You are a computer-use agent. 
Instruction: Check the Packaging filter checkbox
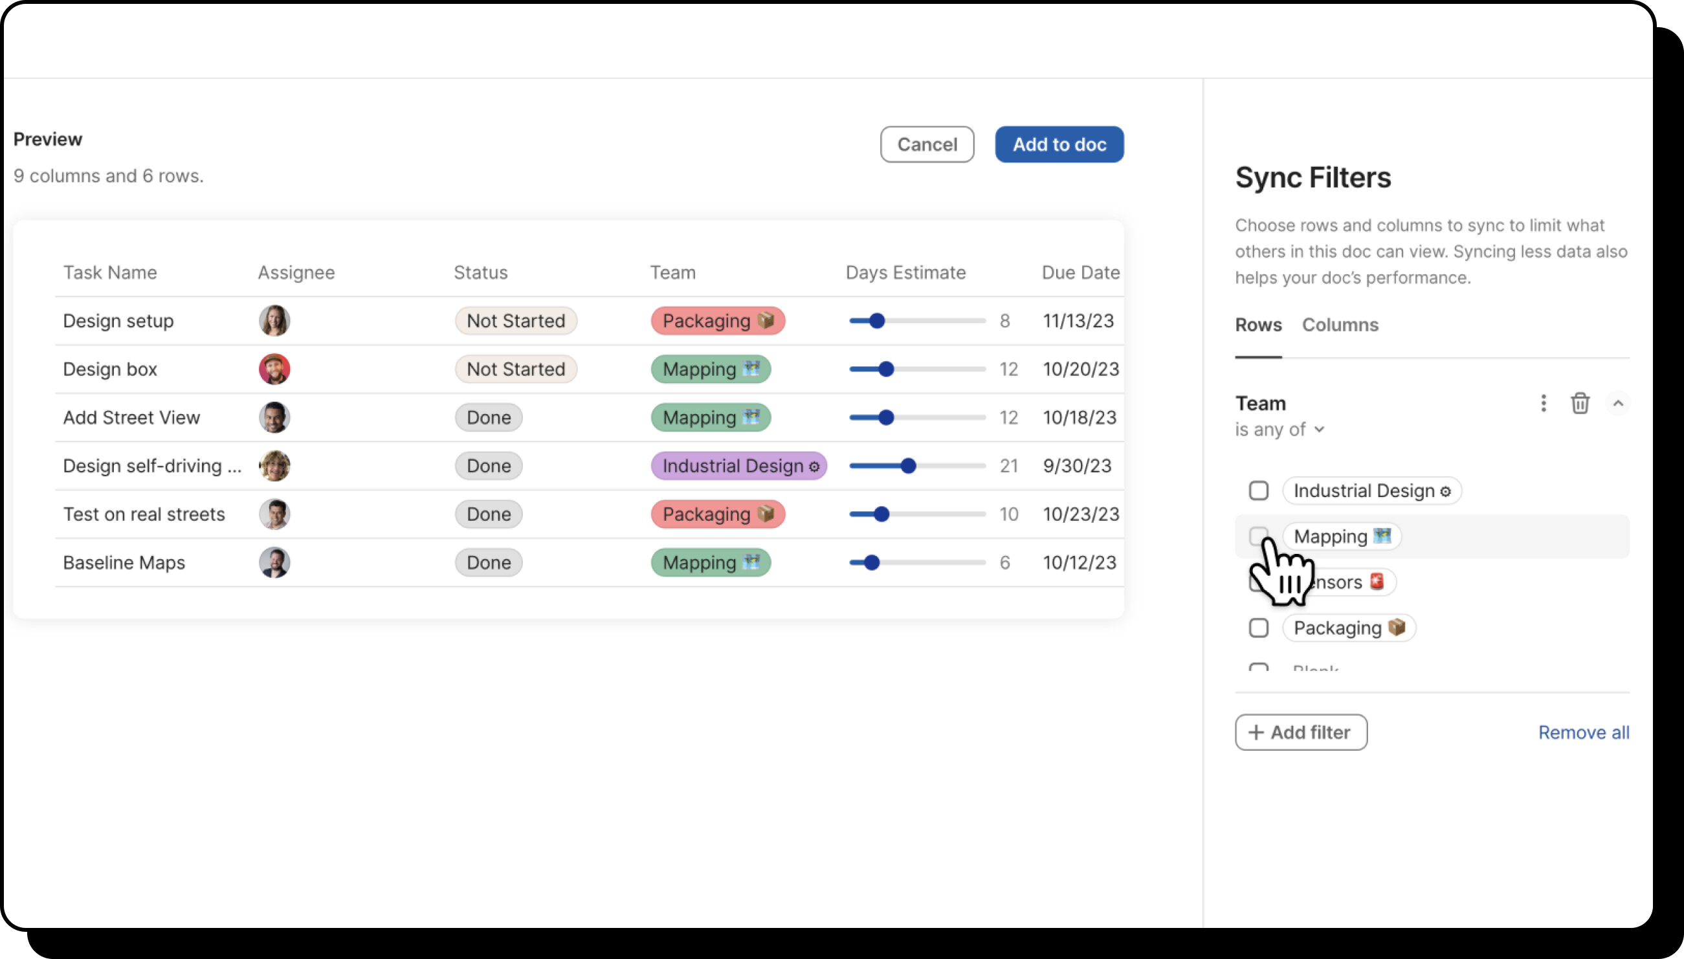tap(1258, 628)
